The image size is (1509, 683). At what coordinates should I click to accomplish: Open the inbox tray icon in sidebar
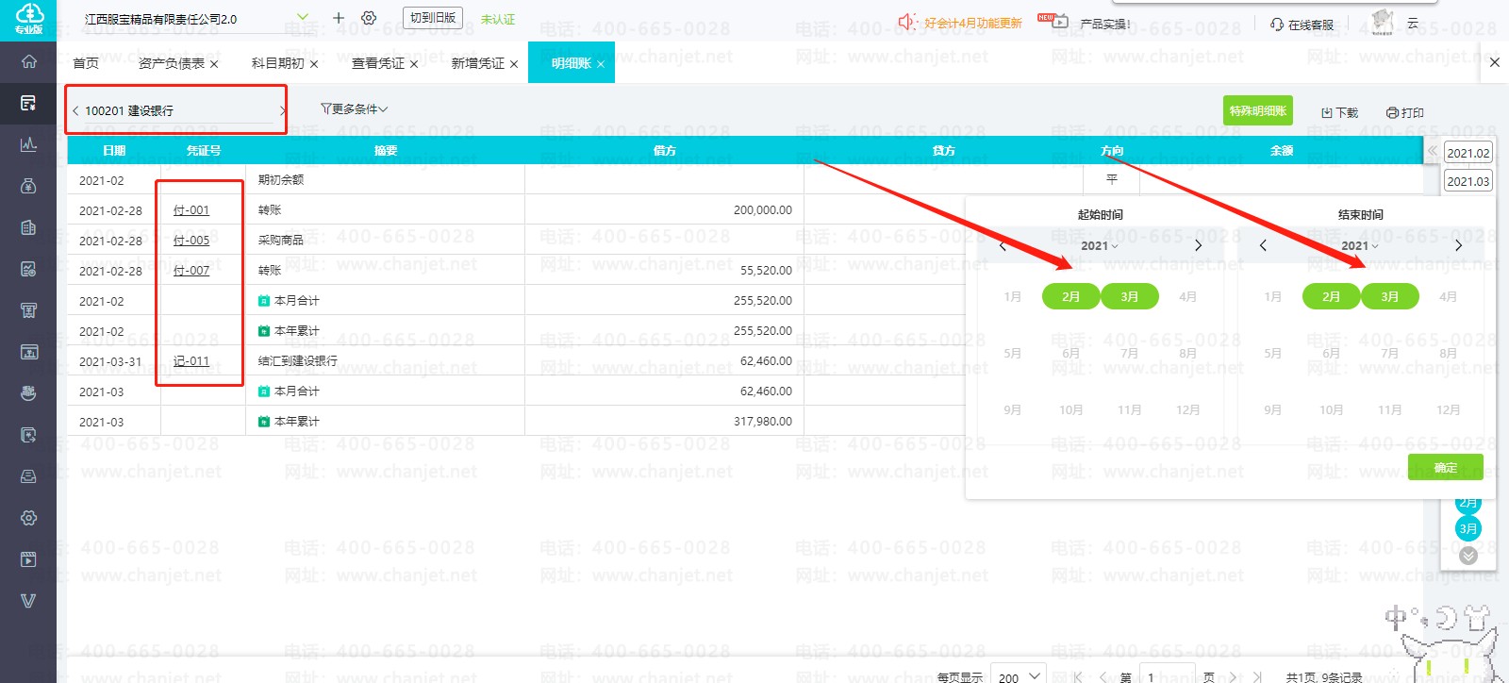tap(28, 476)
